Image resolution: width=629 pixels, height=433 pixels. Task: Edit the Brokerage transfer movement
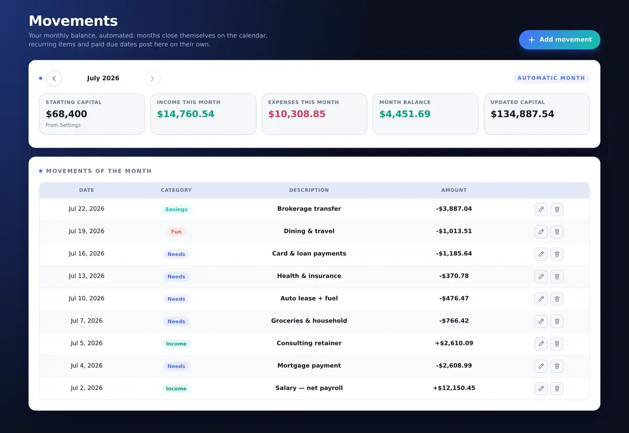pyautogui.click(x=541, y=209)
